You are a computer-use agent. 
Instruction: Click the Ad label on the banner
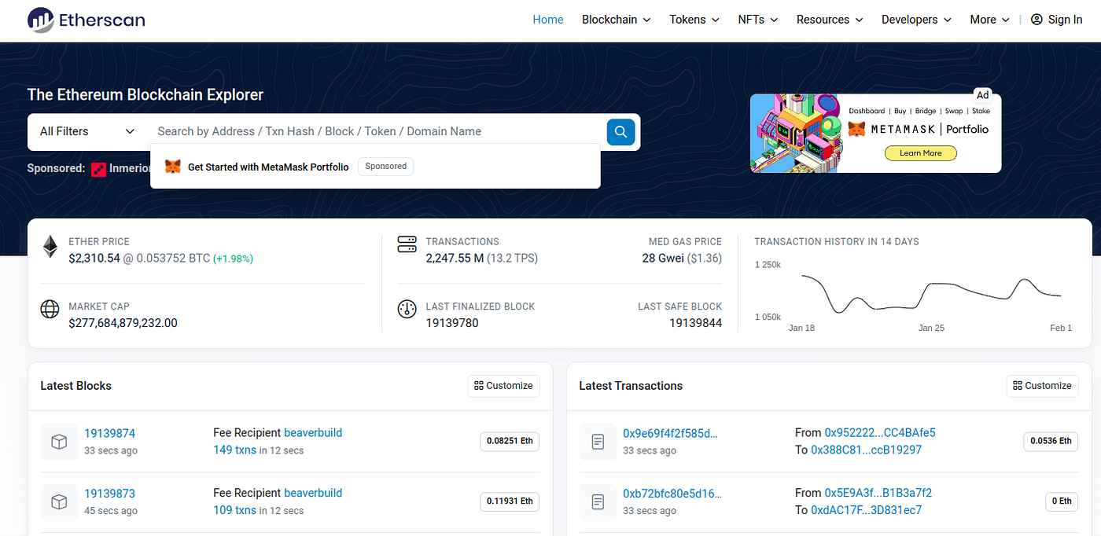(983, 94)
